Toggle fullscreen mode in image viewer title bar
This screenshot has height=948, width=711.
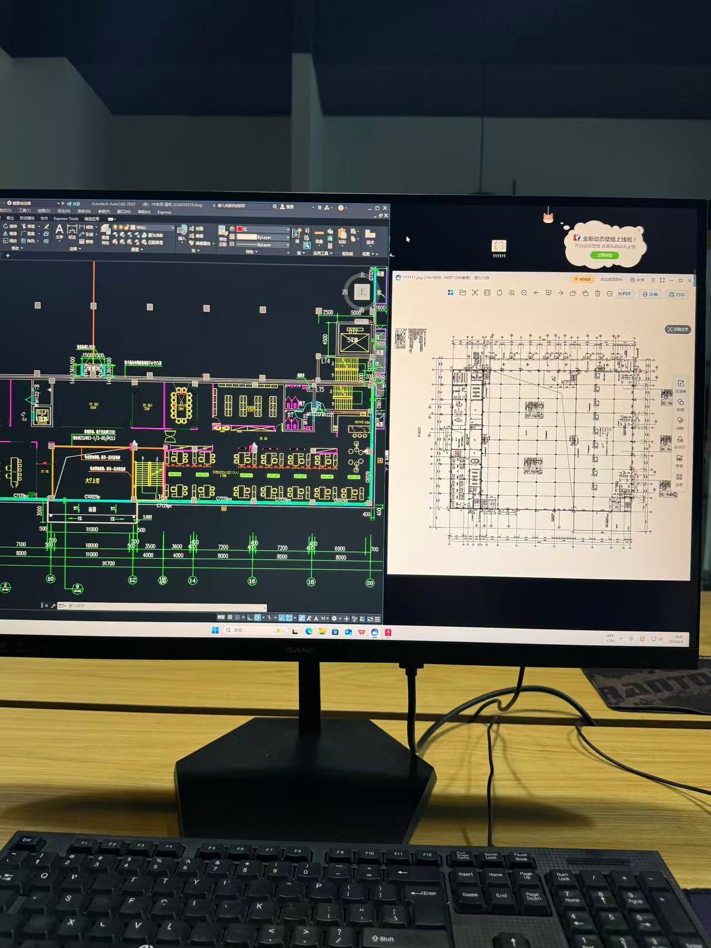(x=662, y=280)
